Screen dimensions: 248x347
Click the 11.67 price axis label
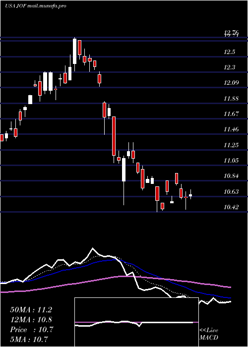[231, 114]
